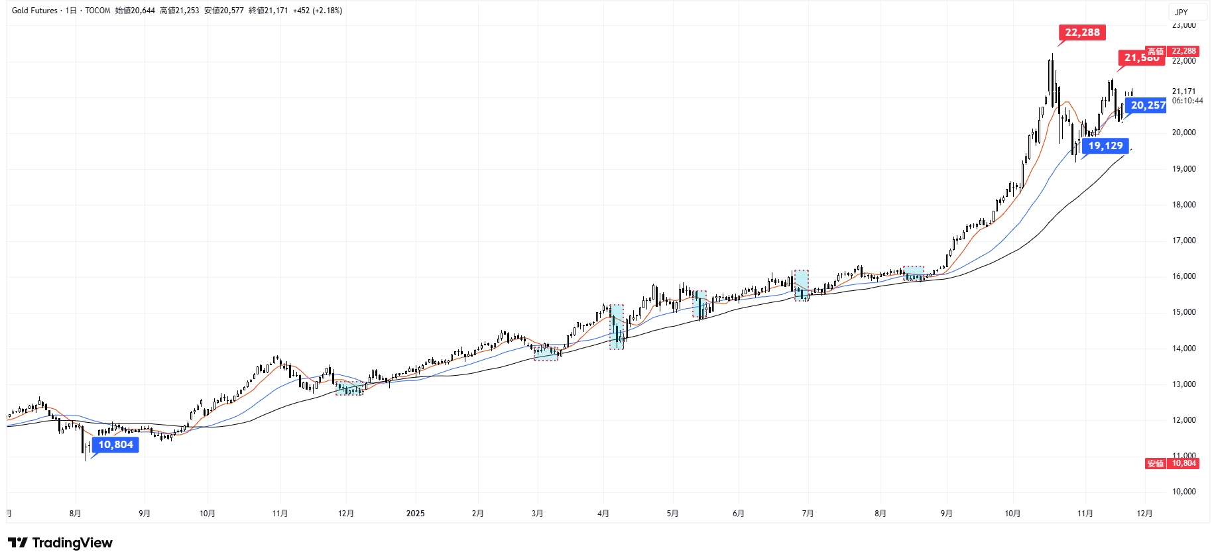Click the teal highlighted box in March
The image size is (1212, 558).
tap(546, 352)
